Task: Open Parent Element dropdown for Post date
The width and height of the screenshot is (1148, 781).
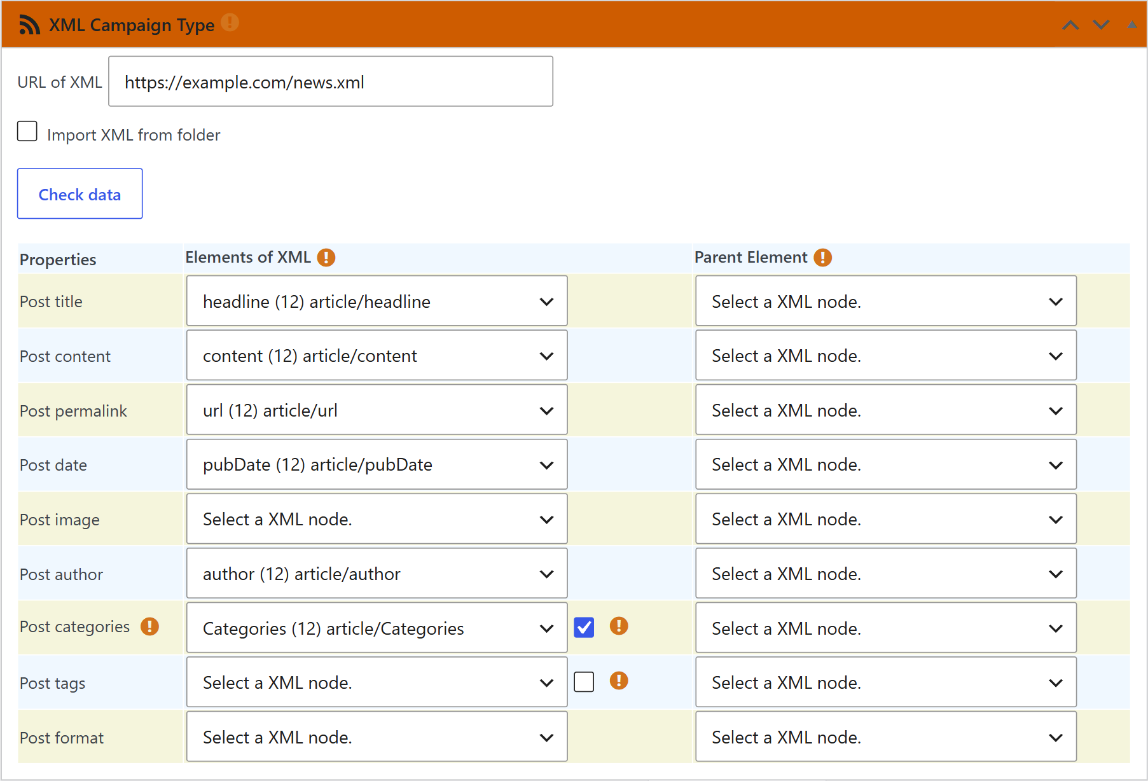Action: (886, 464)
